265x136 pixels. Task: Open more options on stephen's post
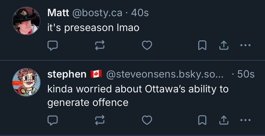(245, 120)
